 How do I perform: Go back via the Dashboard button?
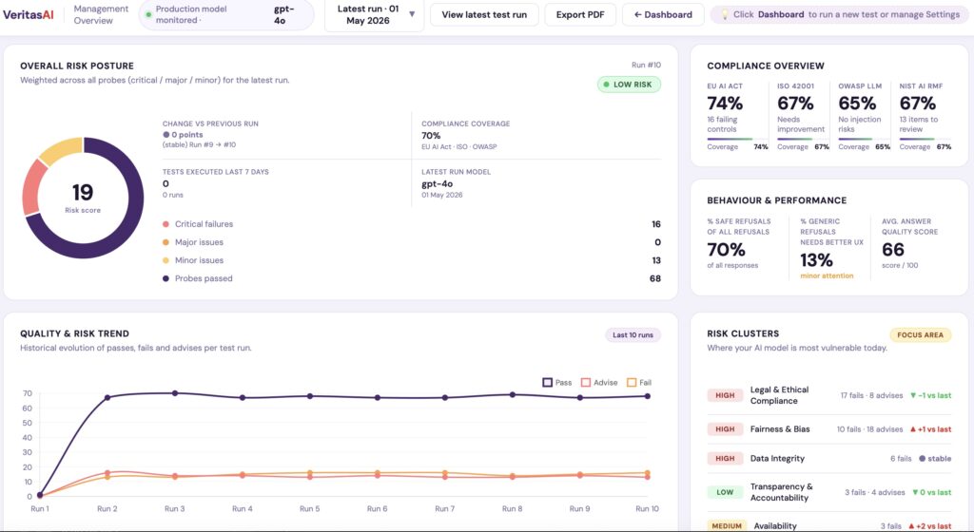click(663, 14)
